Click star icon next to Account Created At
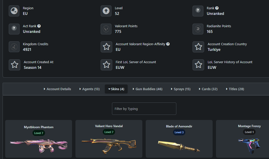Screen dimensions: 269x159 pyautogui.click(x=15, y=65)
